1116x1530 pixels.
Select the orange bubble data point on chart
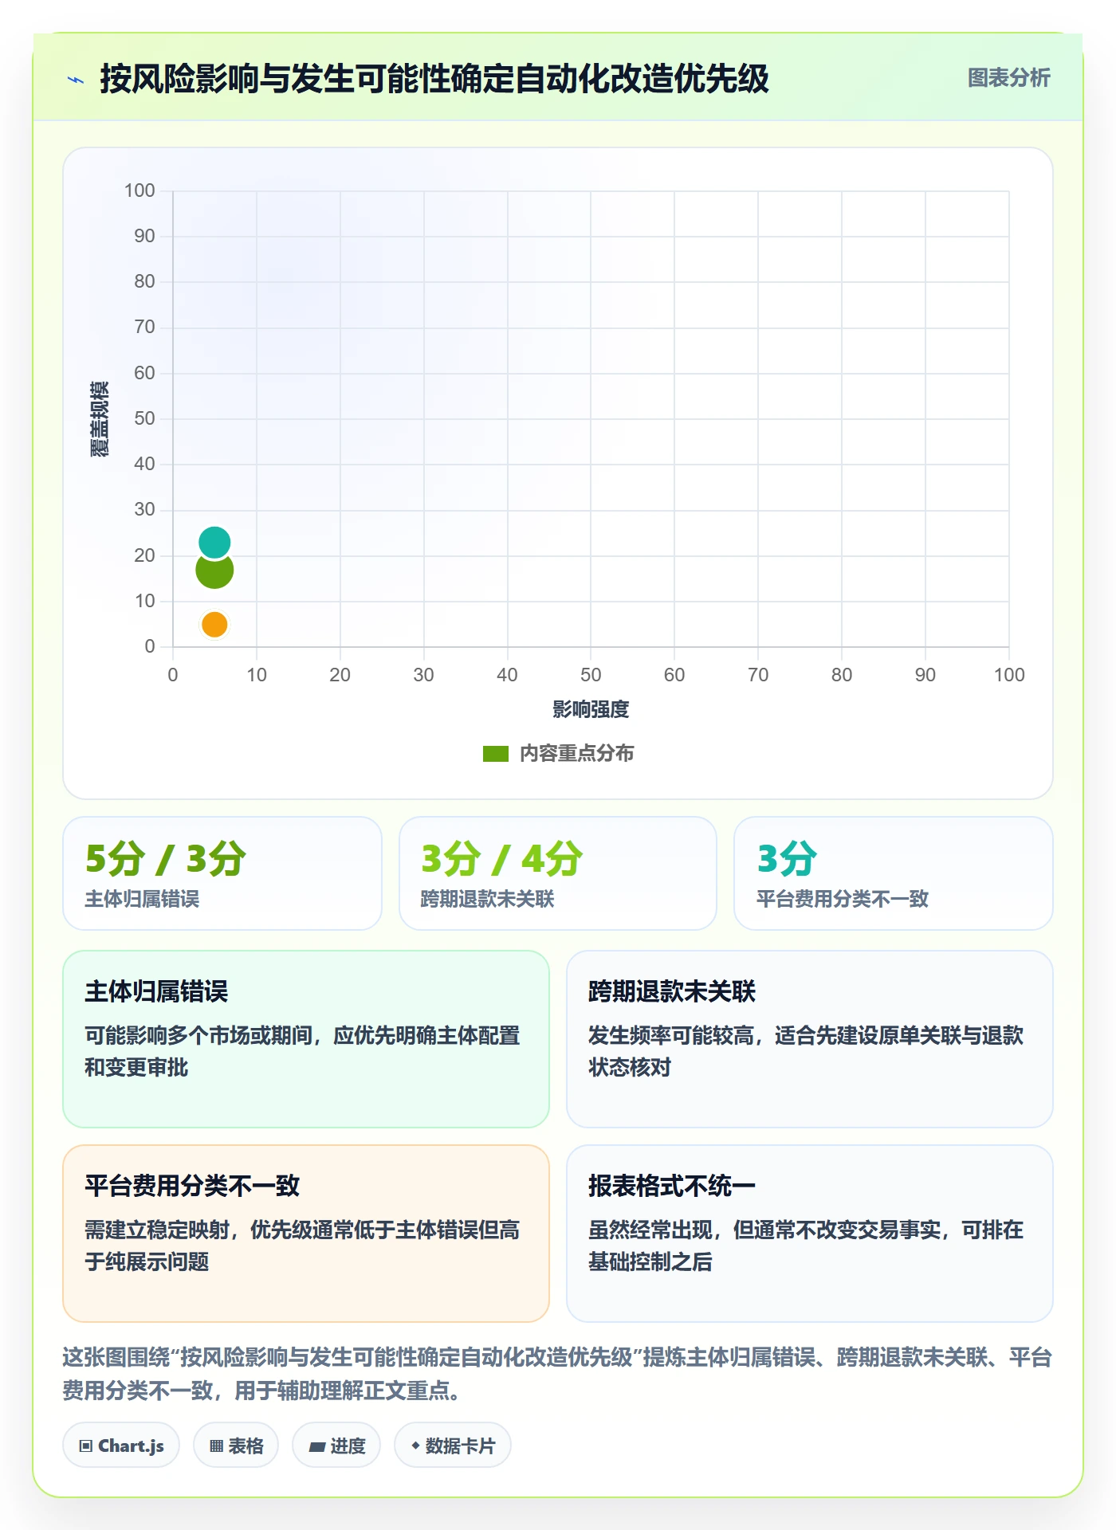214,625
